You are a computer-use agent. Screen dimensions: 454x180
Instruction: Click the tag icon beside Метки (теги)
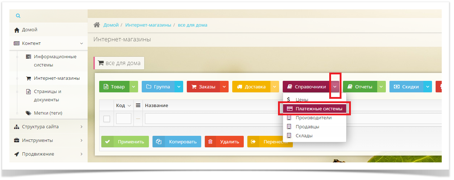pos(28,113)
